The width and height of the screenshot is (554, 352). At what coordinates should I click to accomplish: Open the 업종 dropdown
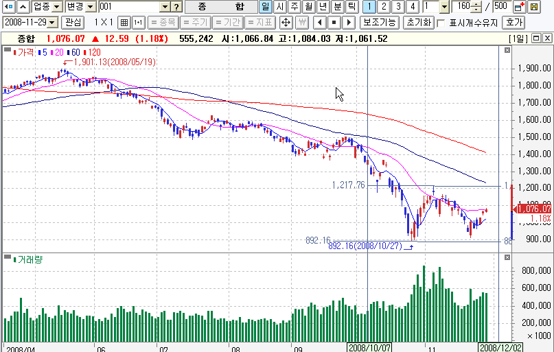pos(47,7)
